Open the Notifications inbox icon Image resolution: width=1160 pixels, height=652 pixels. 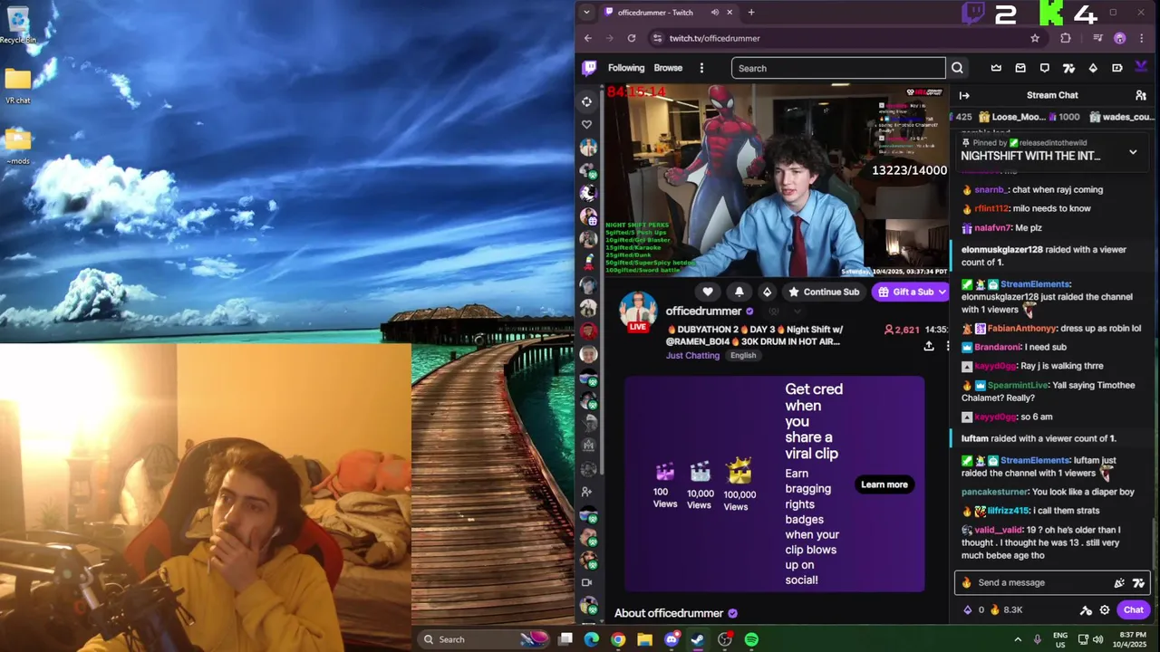[1020, 68]
